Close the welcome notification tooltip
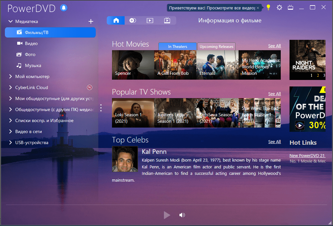The width and height of the screenshot is (333, 226). (258, 8)
